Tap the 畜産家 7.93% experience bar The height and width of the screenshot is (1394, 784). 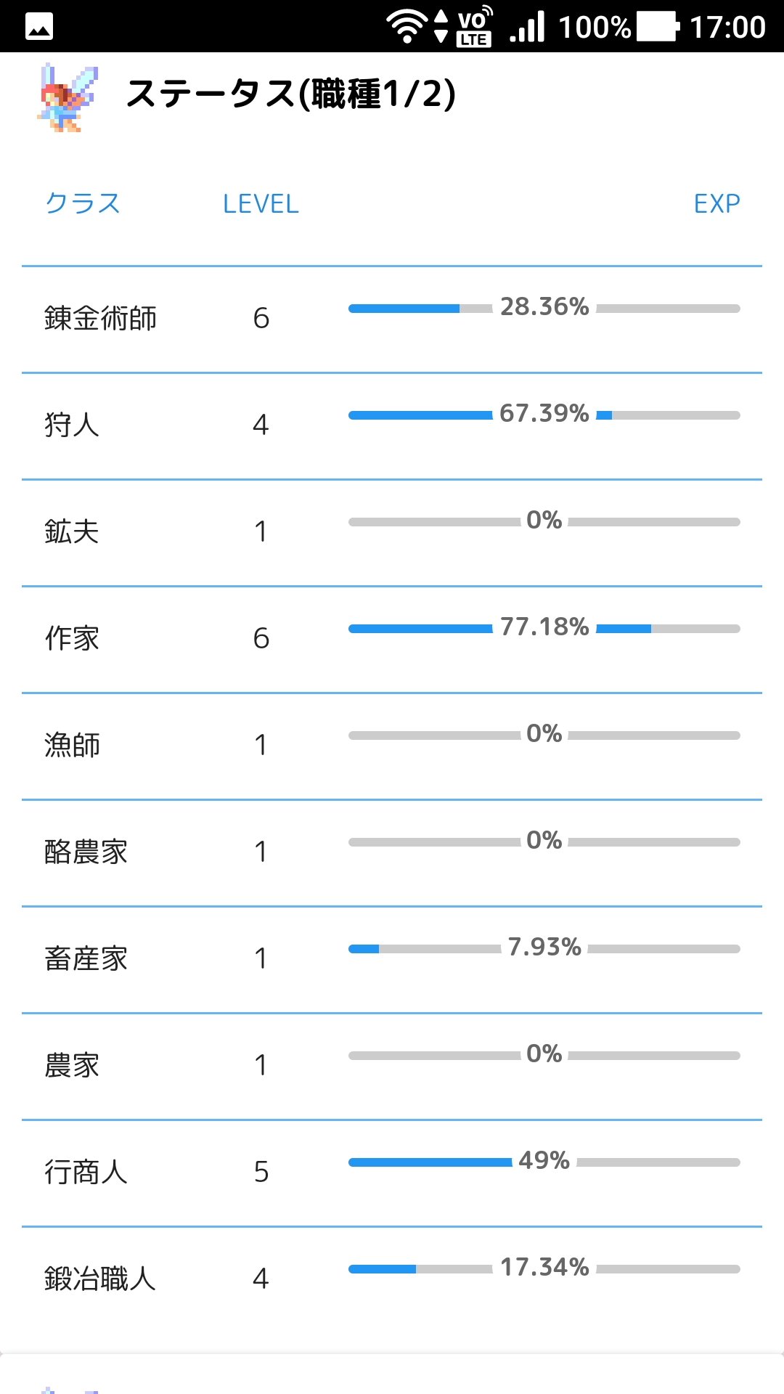(544, 948)
